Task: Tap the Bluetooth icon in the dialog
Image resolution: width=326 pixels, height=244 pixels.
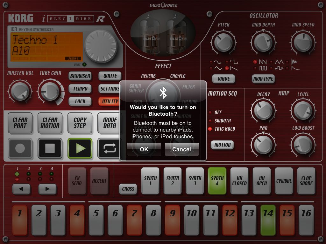Action: pos(163,92)
